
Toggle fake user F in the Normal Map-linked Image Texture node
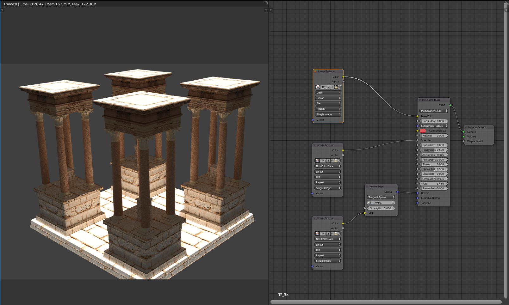(332, 234)
